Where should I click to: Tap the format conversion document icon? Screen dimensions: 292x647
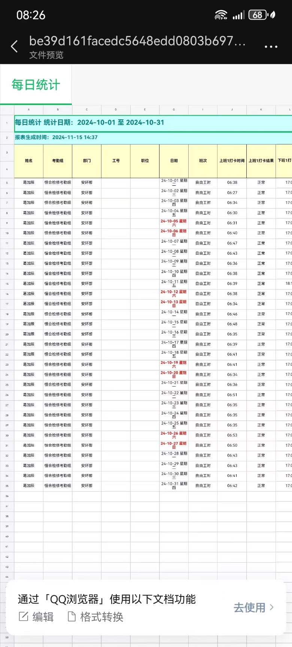click(72, 616)
